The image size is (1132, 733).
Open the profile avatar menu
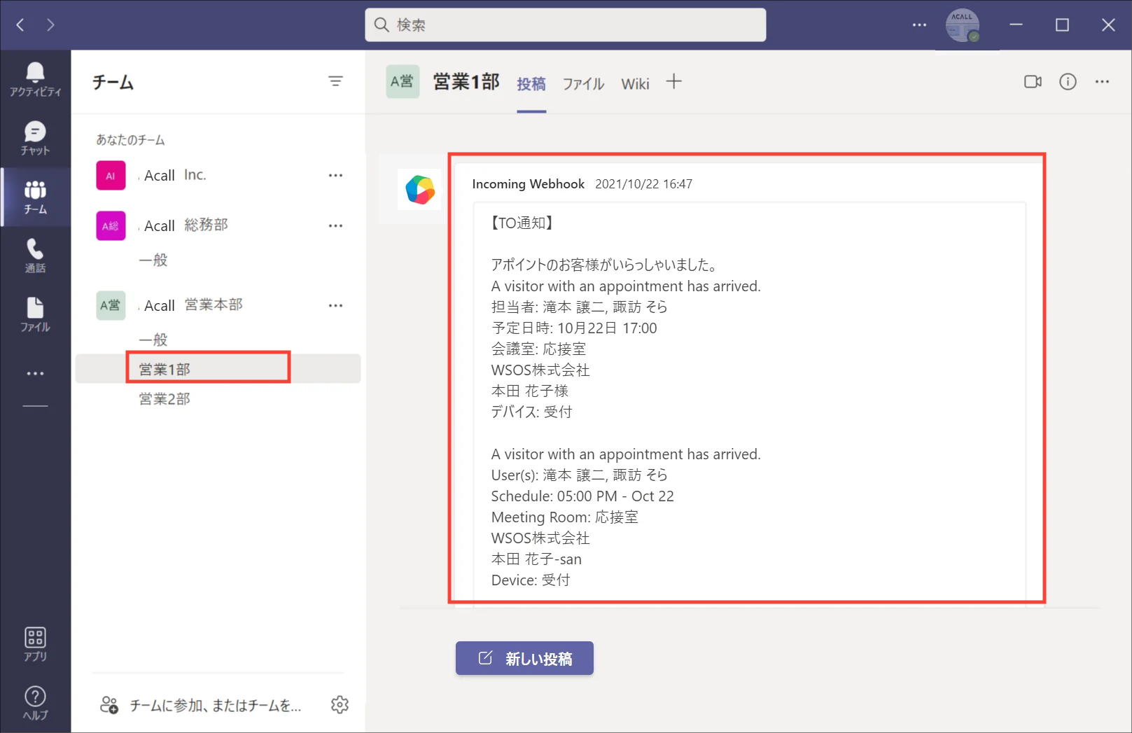[x=963, y=25]
